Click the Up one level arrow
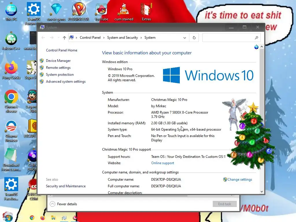Viewport: 296px width, 222px height. [64, 38]
